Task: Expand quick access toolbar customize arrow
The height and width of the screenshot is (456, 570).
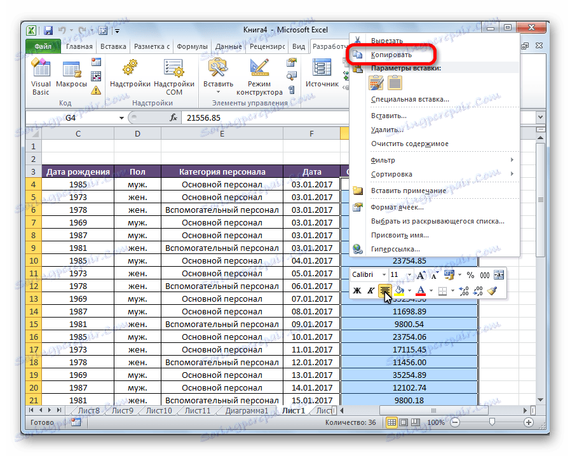Action: pos(117,31)
